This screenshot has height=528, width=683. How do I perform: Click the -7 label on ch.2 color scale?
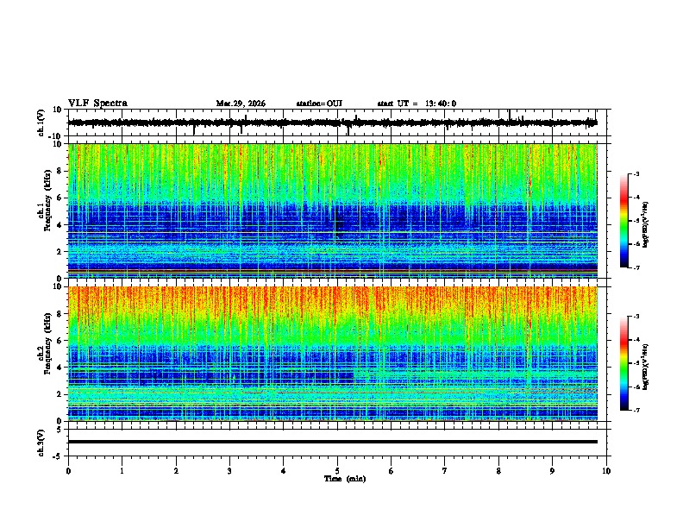point(636,411)
